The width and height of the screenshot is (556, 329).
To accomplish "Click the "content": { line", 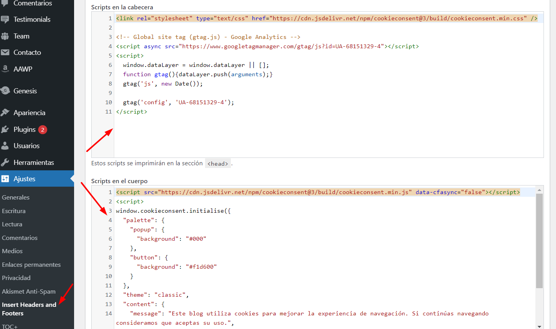I will pyautogui.click(x=144, y=304).
